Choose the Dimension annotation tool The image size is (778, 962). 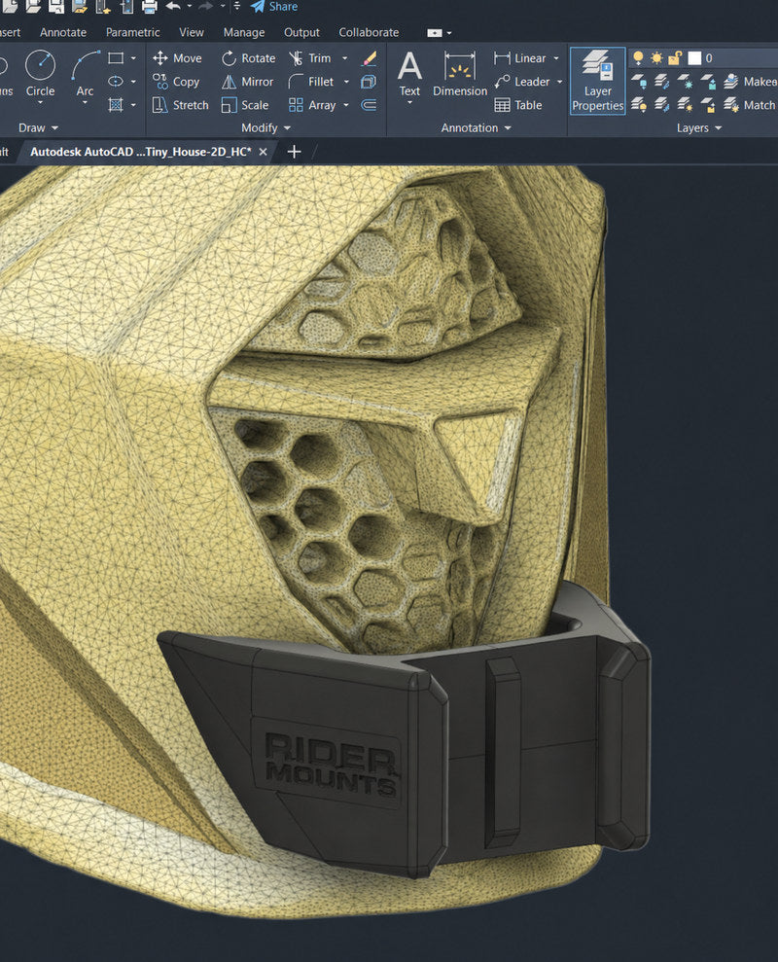pyautogui.click(x=460, y=74)
